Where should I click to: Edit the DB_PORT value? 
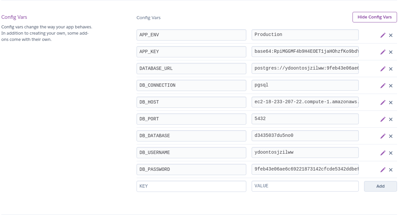click(x=383, y=119)
